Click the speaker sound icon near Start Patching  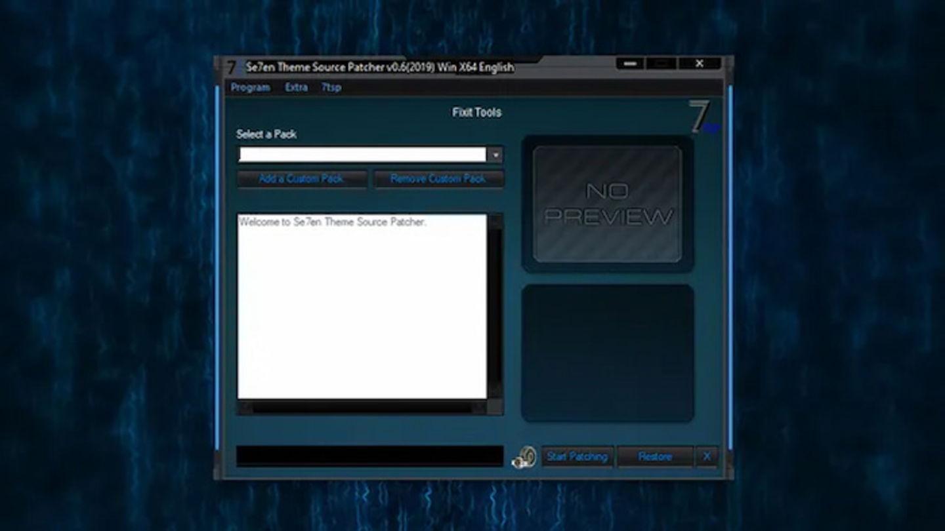pyautogui.click(x=524, y=457)
